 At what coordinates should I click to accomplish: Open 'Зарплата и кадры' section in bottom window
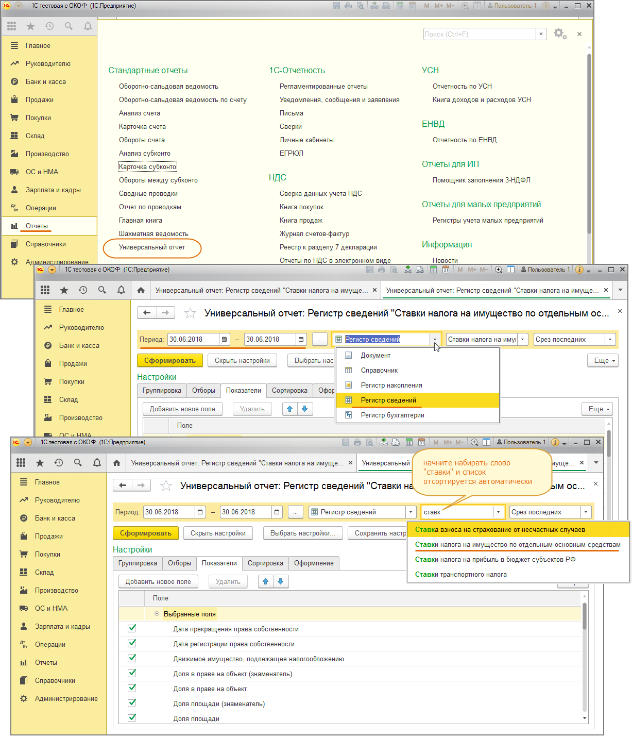coord(62,626)
